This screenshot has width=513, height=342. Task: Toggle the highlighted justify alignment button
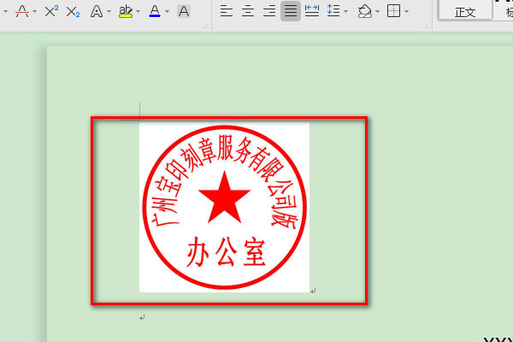[291, 11]
